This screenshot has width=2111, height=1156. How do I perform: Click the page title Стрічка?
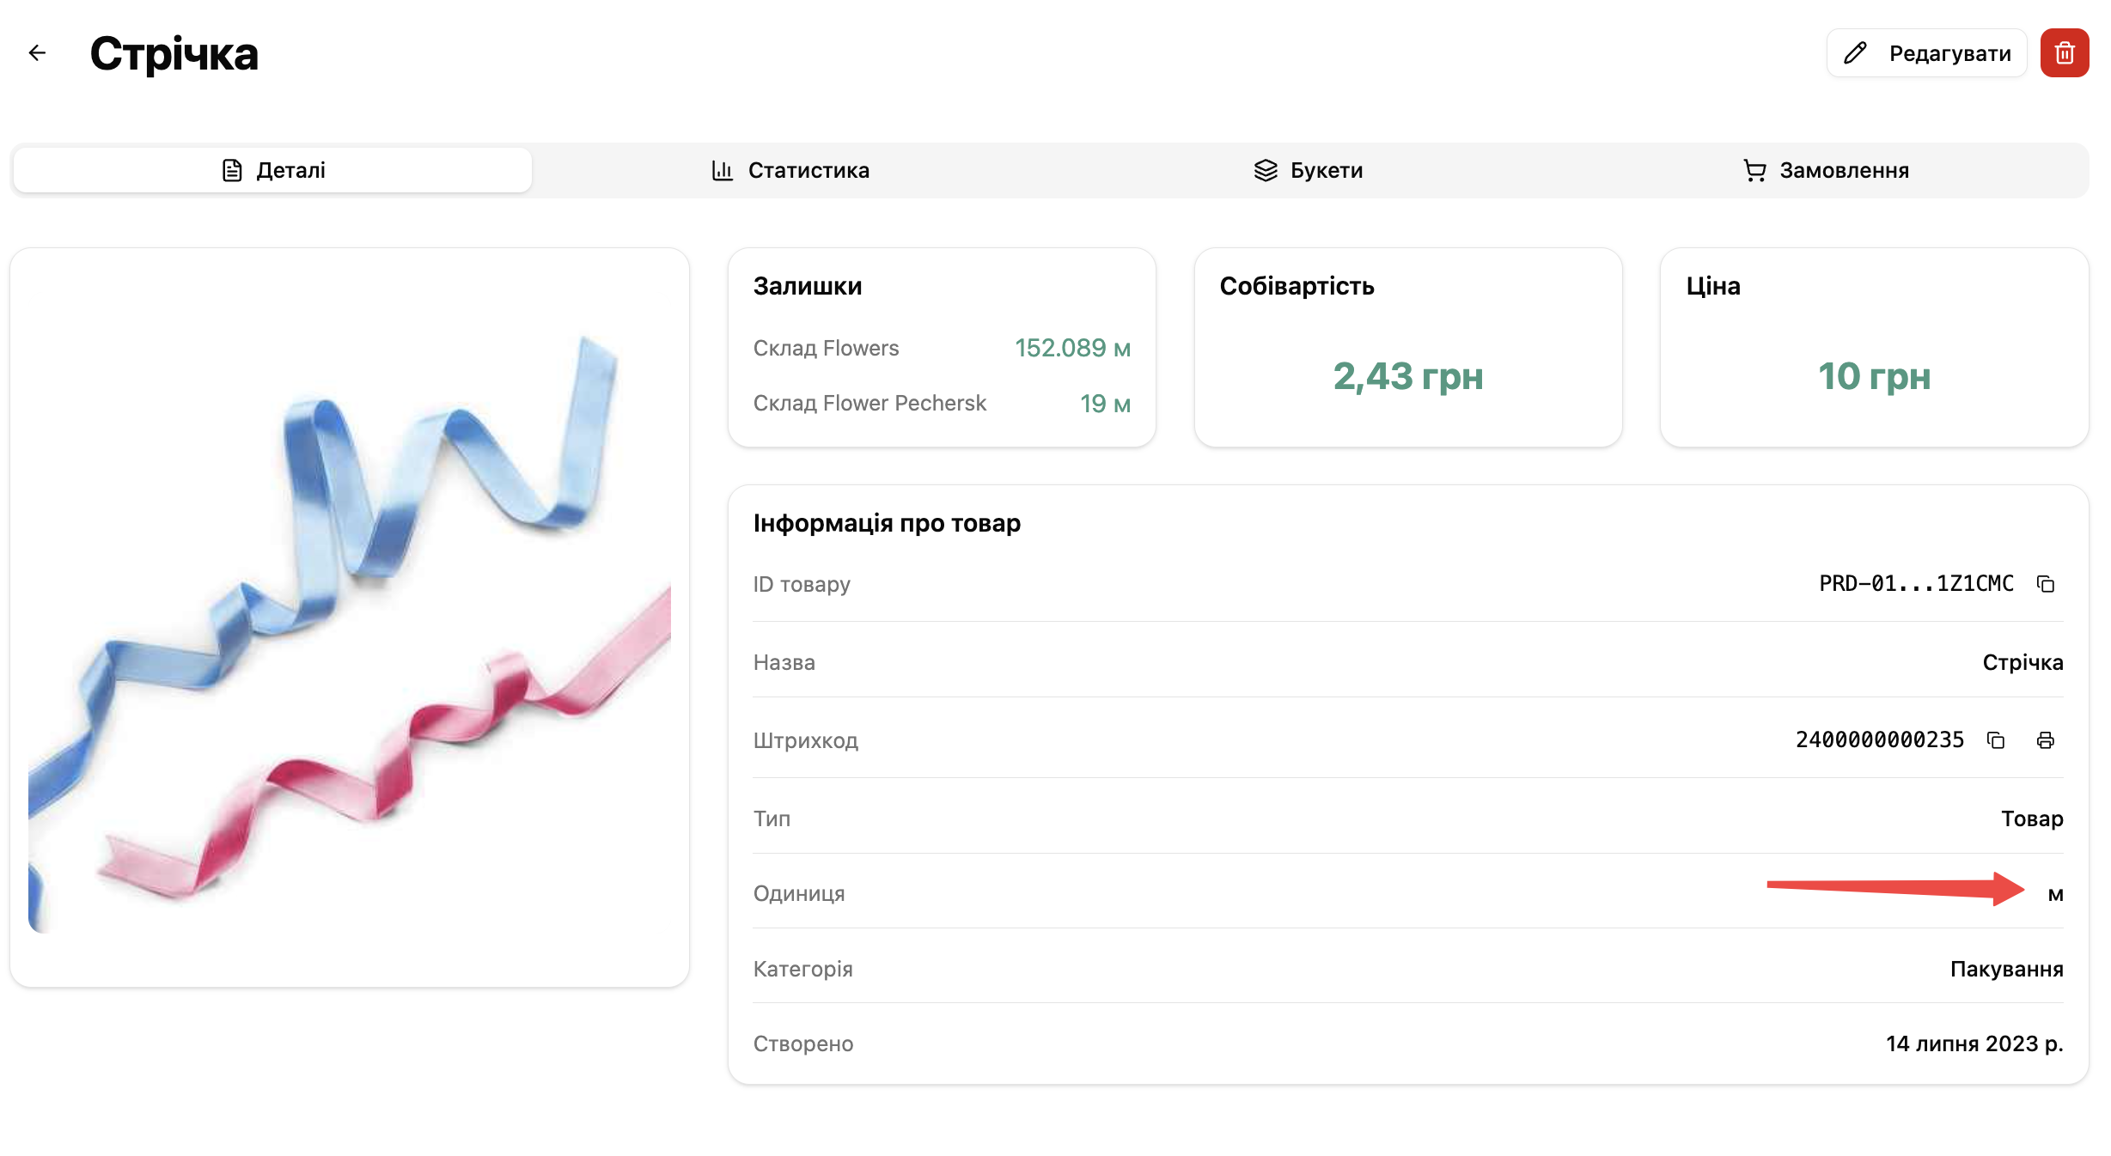point(174,54)
